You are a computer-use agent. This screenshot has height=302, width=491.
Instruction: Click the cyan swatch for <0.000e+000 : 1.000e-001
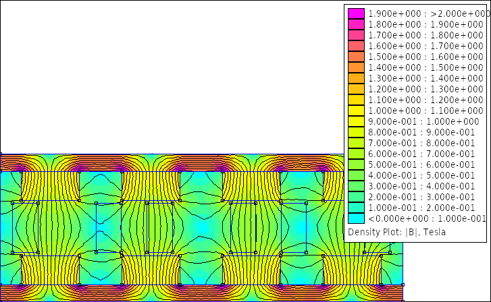pyautogui.click(x=356, y=218)
